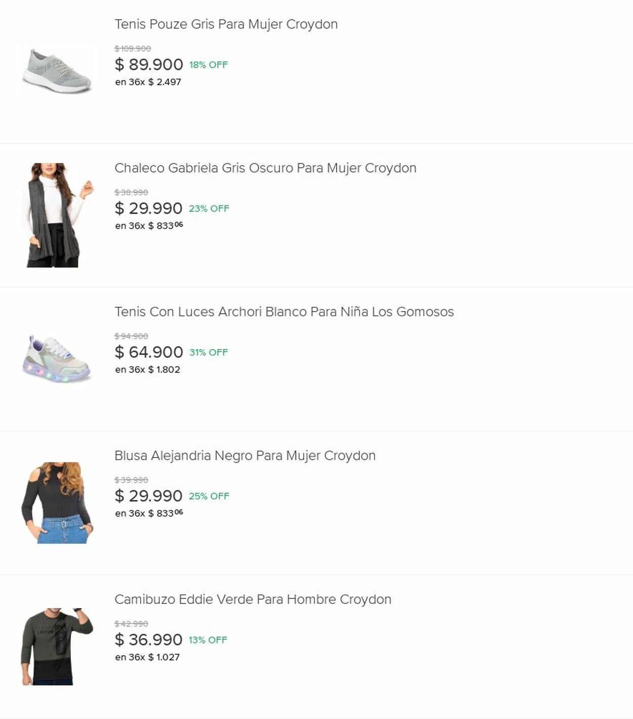Click the 13% OFF discount label
This screenshot has width=633, height=719.
208,640
